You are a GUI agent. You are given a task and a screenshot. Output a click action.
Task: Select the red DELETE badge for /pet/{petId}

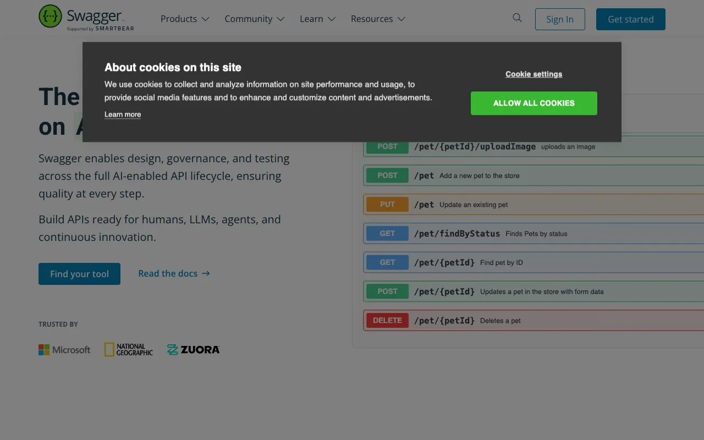click(x=387, y=320)
